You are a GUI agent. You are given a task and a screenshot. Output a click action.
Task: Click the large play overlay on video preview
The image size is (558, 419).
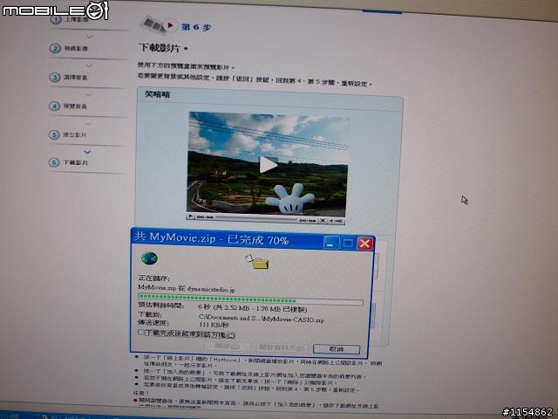[268, 165]
